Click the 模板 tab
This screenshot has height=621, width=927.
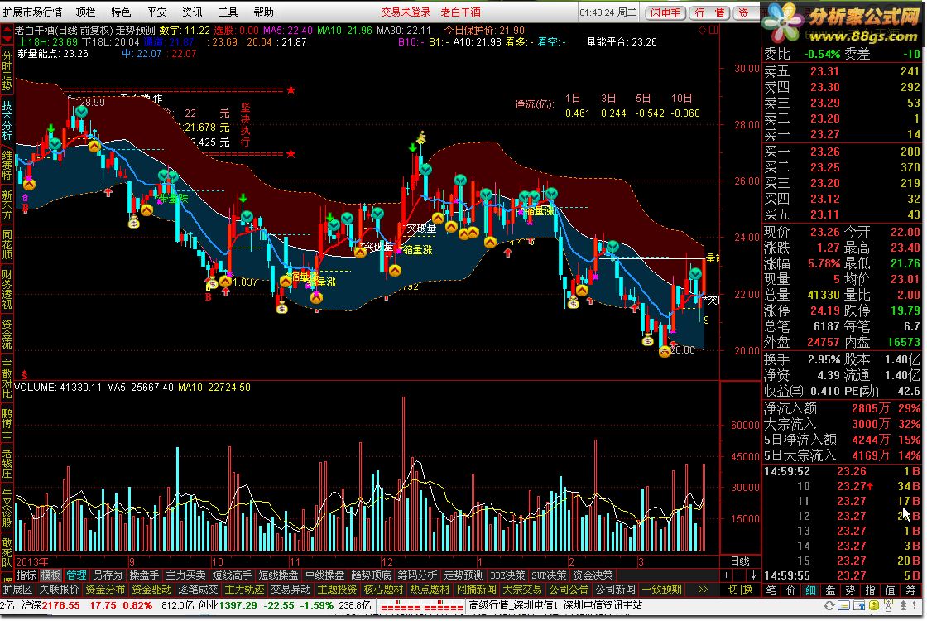click(50, 575)
